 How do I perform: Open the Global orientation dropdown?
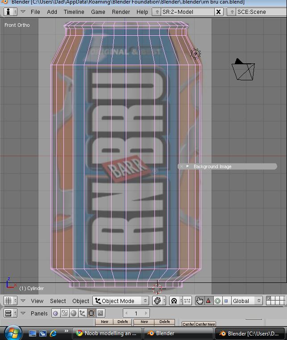247,301
